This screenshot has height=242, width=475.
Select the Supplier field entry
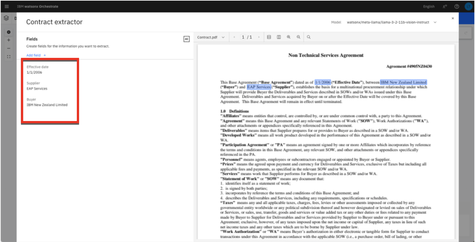(37, 86)
